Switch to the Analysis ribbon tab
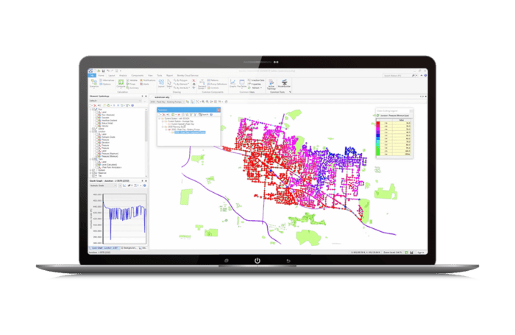Viewport: 515px width, 335px height. (x=123, y=76)
